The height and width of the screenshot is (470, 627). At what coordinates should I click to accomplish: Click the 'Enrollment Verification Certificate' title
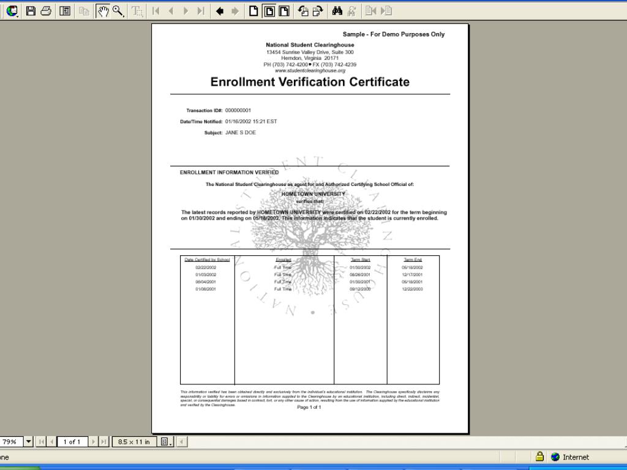coord(310,82)
